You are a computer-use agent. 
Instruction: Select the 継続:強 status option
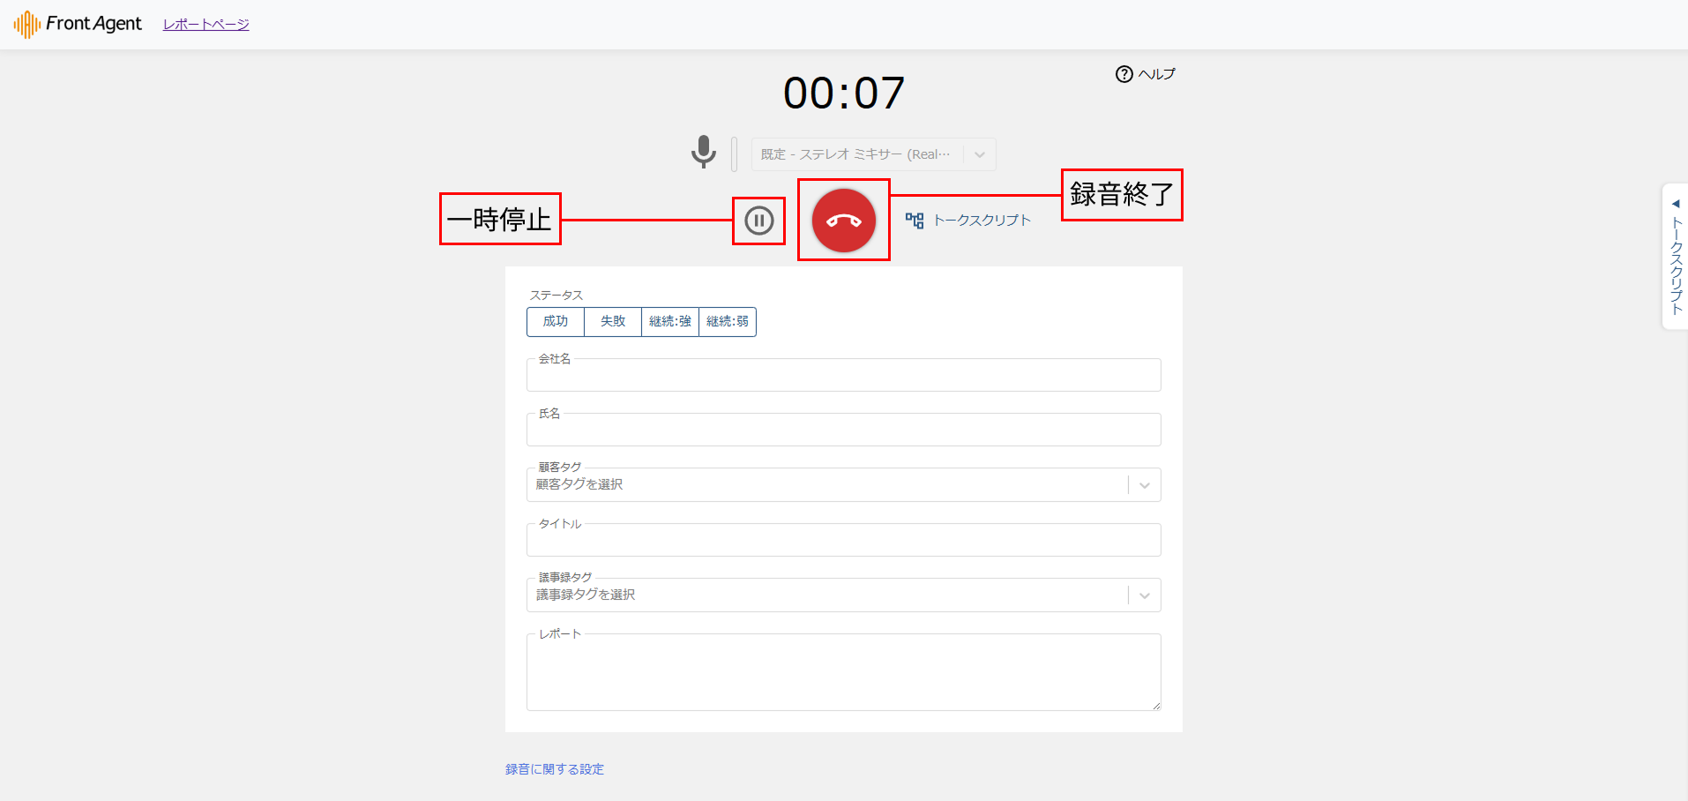(x=670, y=322)
